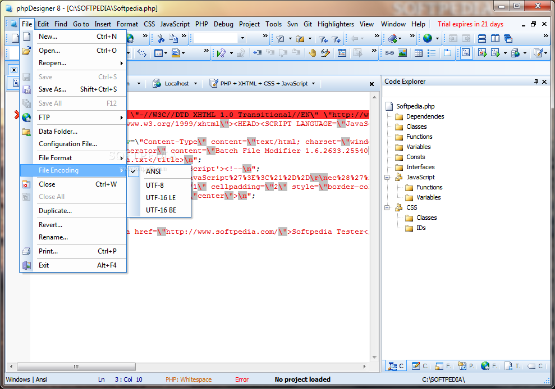Click the horizontal scrollbar thumb
Viewport: 555px width, 389px height.
[x=76, y=367]
